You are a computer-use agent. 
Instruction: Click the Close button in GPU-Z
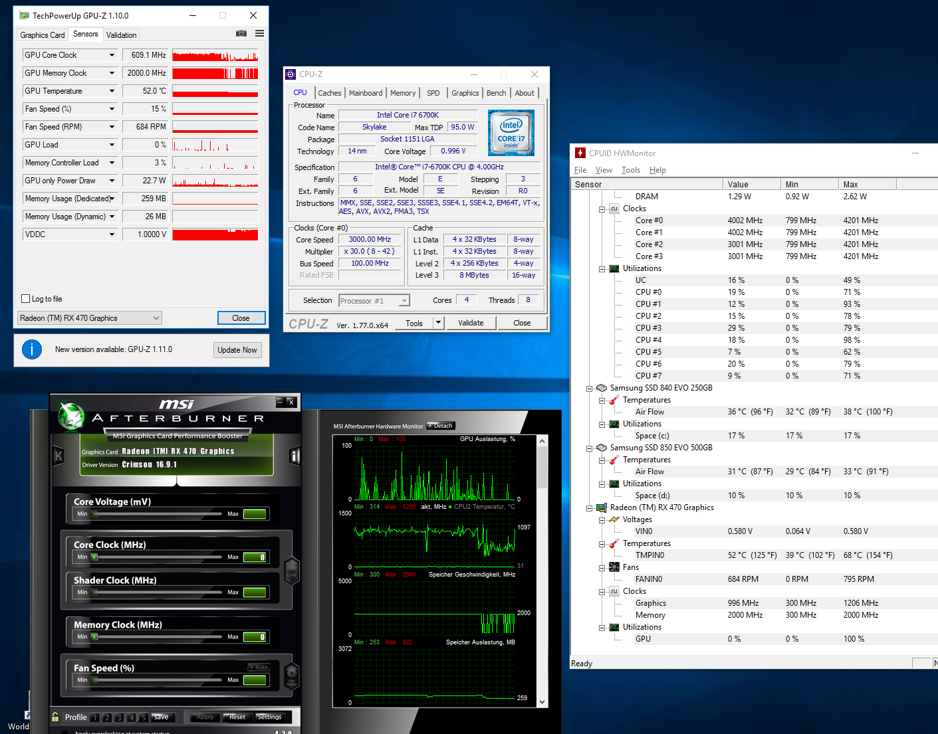pos(241,318)
